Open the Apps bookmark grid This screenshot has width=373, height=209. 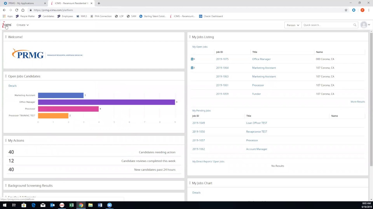[8, 16]
